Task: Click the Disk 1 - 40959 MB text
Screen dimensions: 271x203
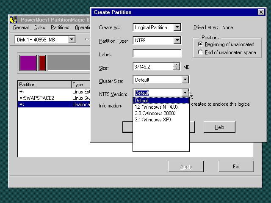Action: point(36,40)
